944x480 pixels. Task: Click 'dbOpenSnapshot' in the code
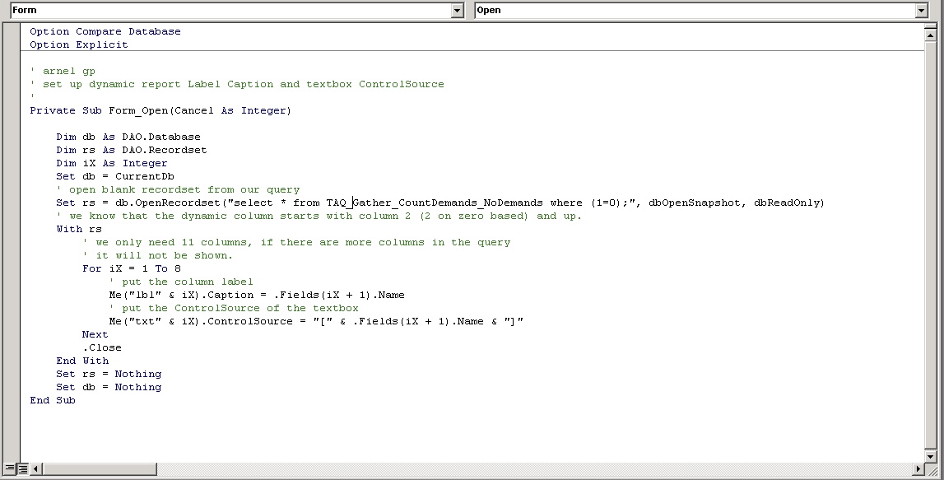pyautogui.click(x=694, y=203)
